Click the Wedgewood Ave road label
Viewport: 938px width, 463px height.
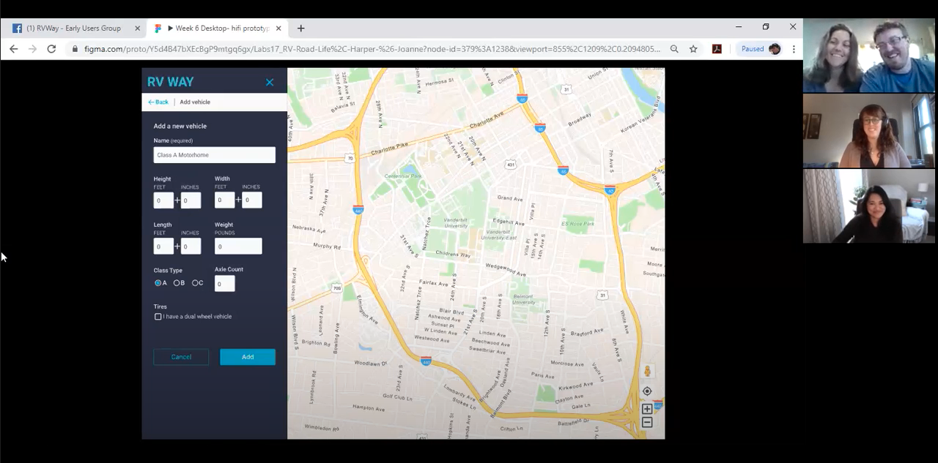coord(506,268)
